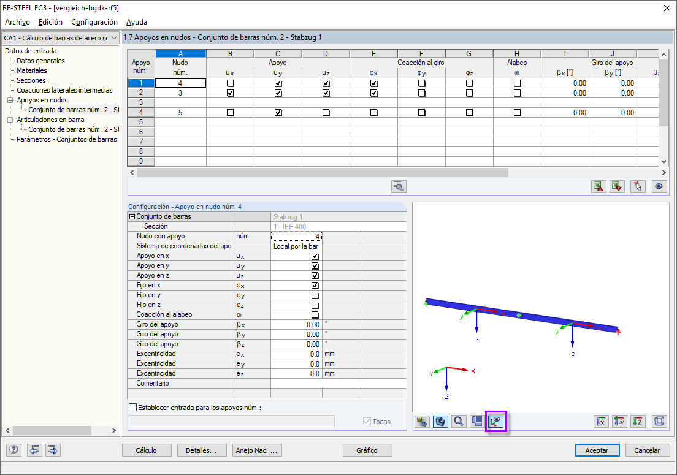Click tree item Conjunto de barras under Apoyos en nudos
The width and height of the screenshot is (677, 475).
(x=74, y=110)
